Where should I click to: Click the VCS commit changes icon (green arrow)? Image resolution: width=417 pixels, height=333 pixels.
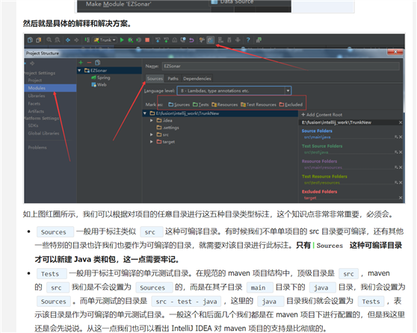coord(166,40)
